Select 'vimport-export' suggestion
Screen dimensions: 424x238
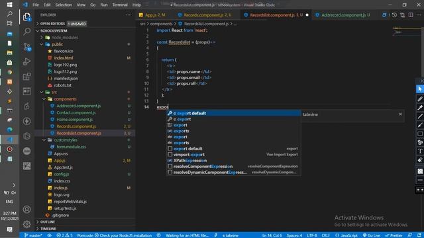pyautogui.click(x=234, y=154)
